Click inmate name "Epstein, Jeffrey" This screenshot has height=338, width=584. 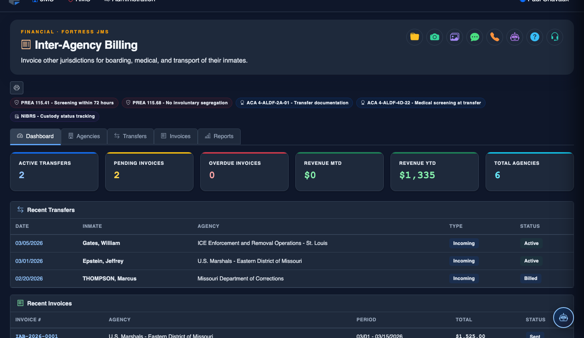(x=103, y=261)
